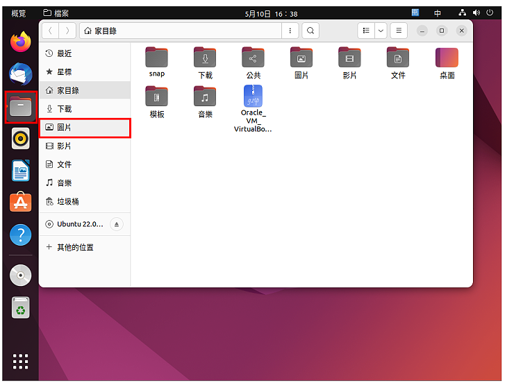
Task: Select 文件 in the sidebar
Action: [85, 165]
